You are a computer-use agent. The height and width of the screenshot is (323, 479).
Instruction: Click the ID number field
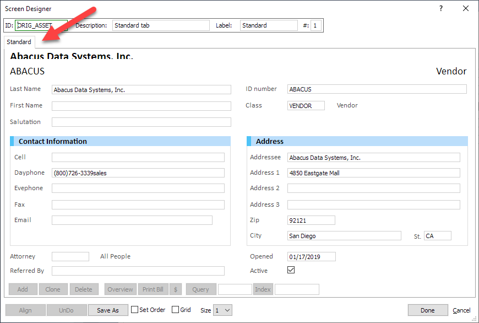377,89
